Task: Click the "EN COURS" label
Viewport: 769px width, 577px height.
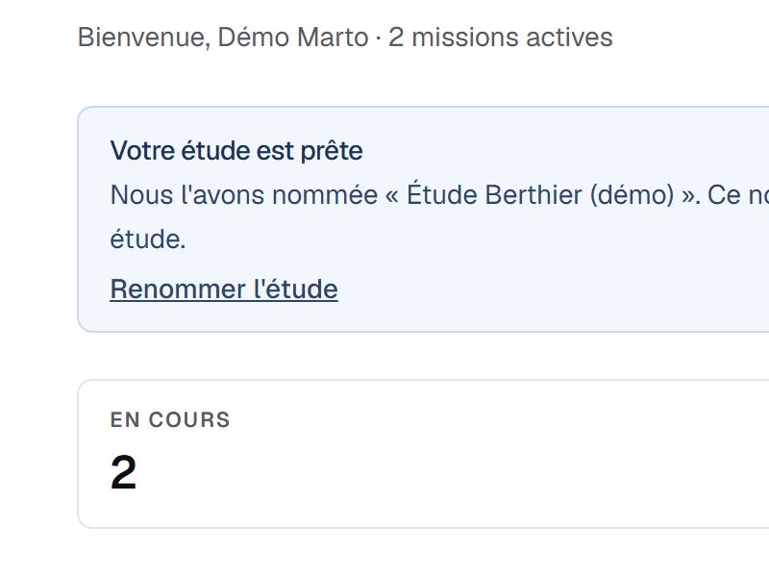Action: 170,420
